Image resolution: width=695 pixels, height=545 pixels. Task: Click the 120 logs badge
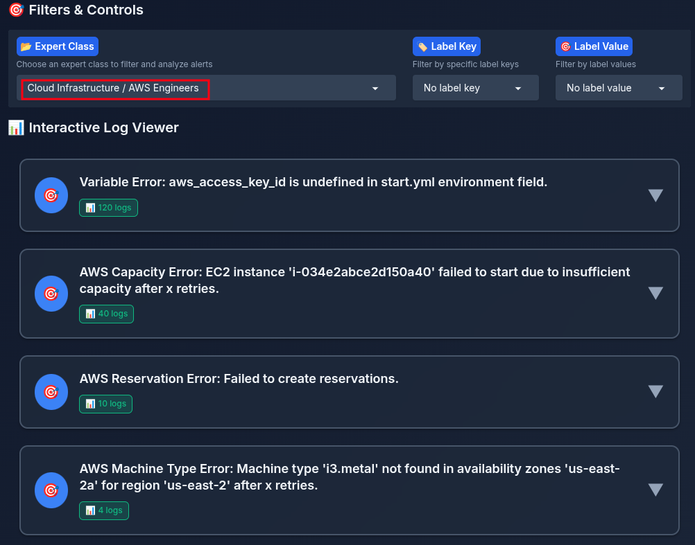108,208
